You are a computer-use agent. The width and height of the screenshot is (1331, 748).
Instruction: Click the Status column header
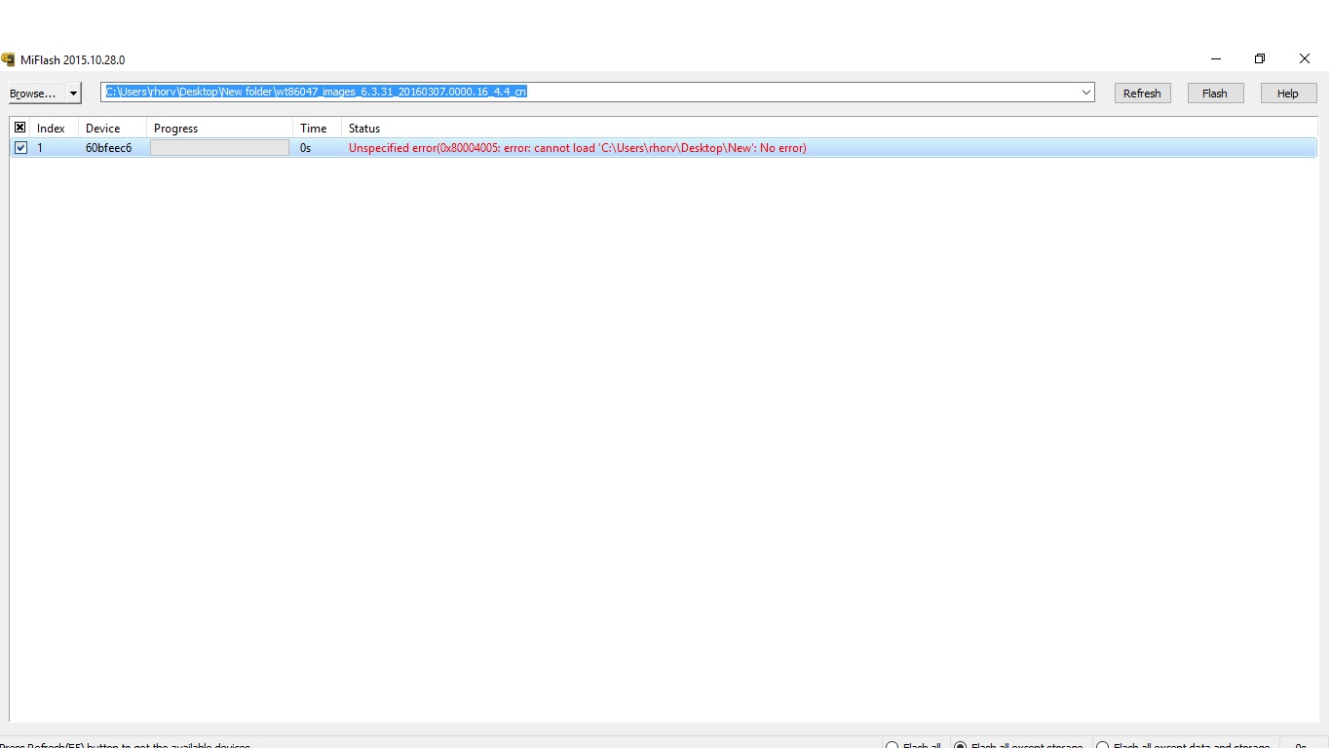click(364, 129)
